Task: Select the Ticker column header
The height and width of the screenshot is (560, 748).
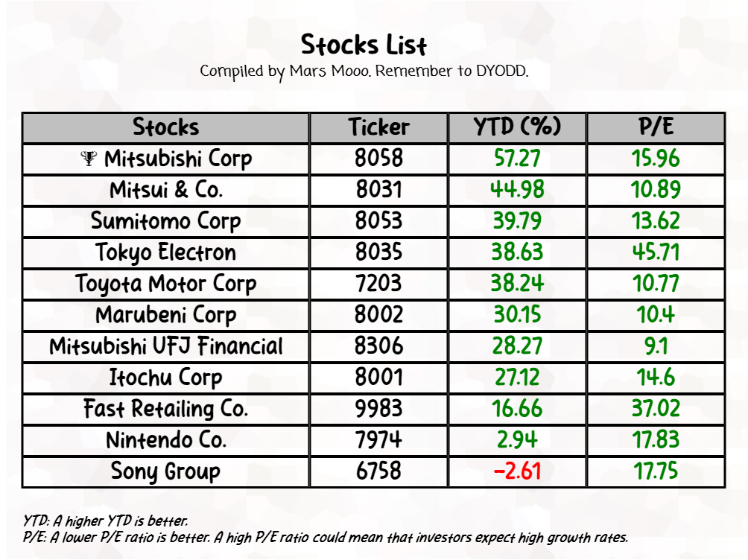Action: (x=378, y=127)
